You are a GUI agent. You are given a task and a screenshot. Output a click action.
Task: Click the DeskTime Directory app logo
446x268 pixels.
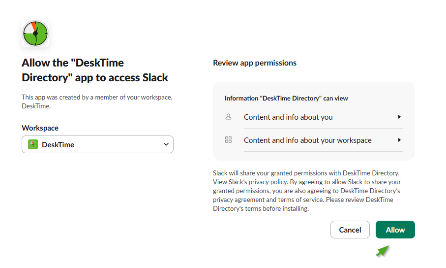(35, 33)
